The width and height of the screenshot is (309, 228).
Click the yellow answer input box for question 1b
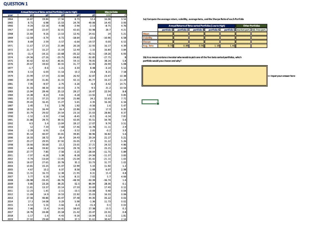(x=205, y=75)
